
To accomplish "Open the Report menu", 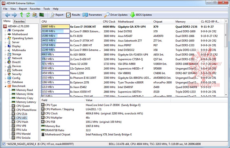I will (23, 9).
